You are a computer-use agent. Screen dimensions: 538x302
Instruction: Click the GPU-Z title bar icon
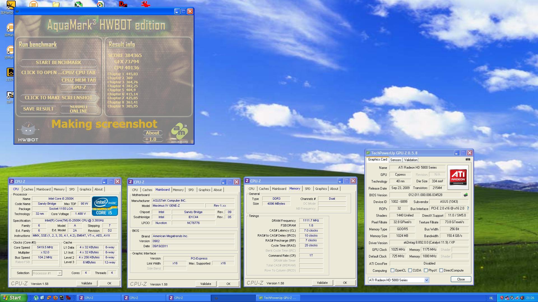point(368,153)
